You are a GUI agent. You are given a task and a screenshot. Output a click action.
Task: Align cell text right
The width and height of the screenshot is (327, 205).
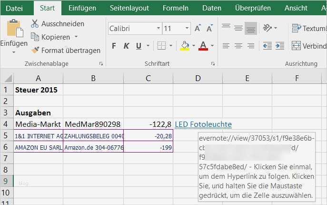pyautogui.click(x=251, y=46)
